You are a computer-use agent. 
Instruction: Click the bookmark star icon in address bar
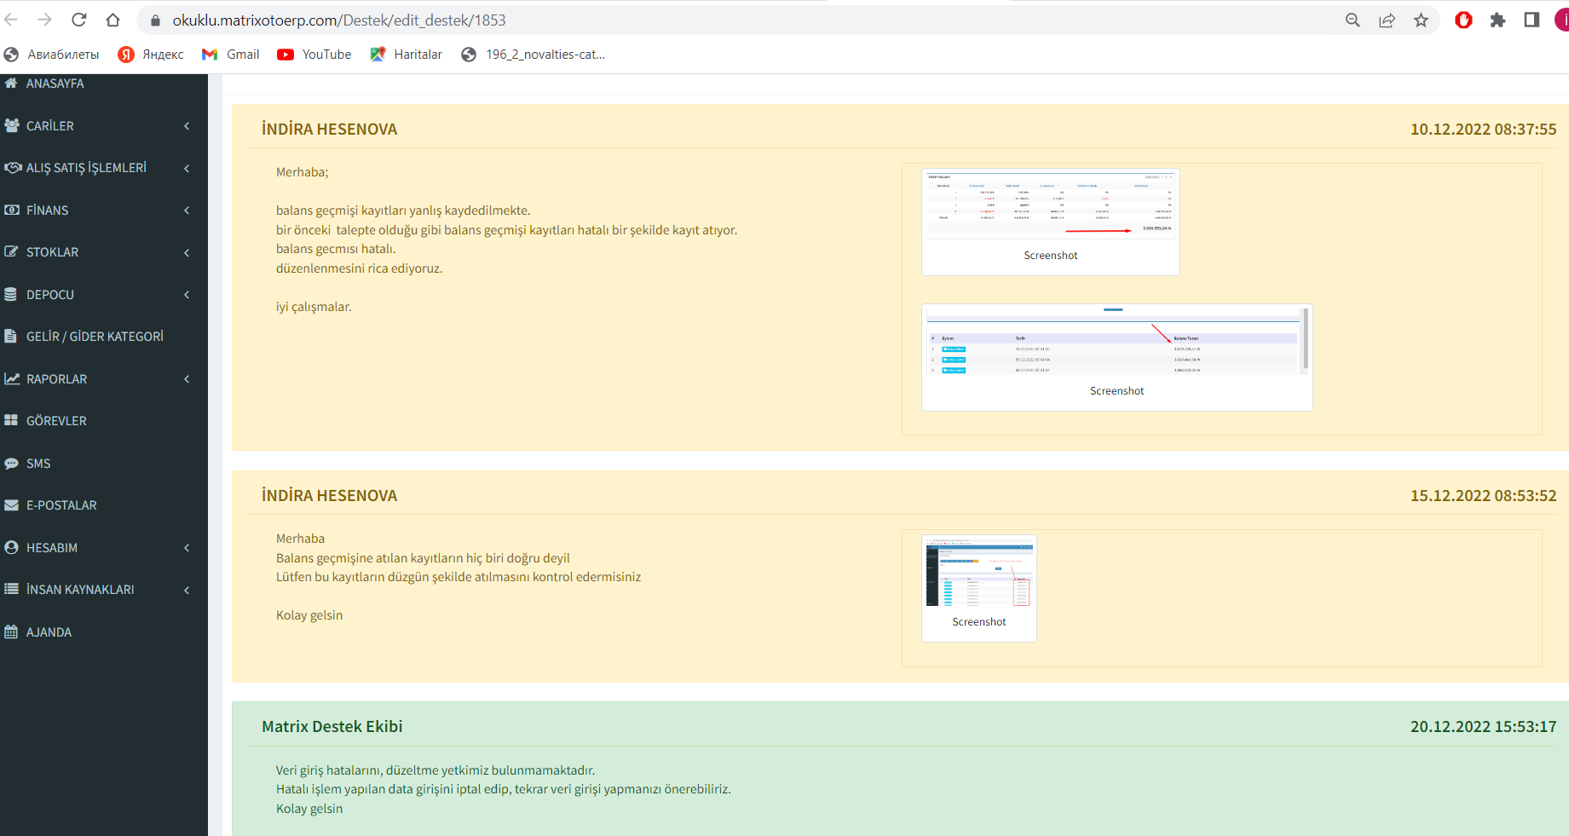tap(1421, 20)
